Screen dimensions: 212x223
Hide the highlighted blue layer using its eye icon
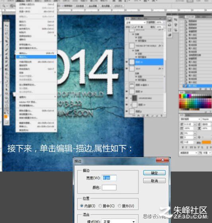pyautogui.click(x=126, y=62)
